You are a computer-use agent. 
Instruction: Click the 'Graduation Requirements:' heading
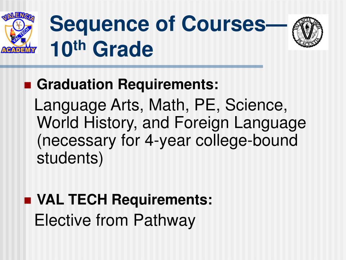pos(127,84)
